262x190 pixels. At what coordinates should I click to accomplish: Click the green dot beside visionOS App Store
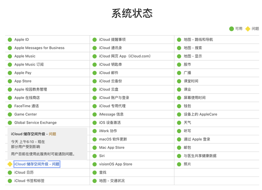95,164
